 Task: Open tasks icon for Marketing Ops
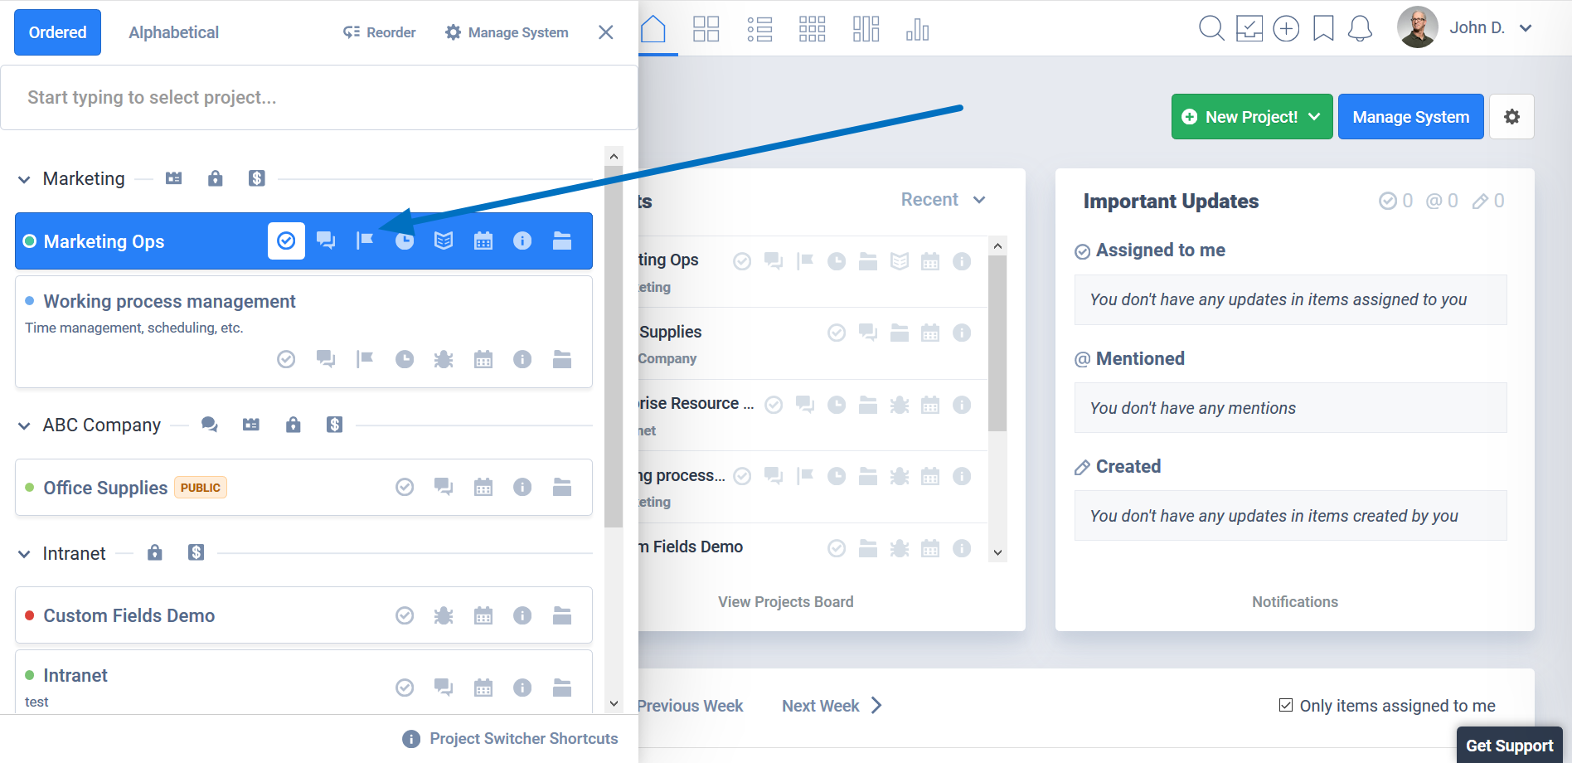coord(286,241)
